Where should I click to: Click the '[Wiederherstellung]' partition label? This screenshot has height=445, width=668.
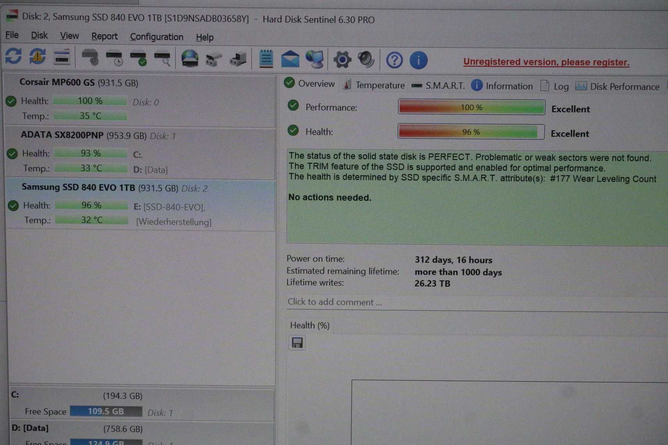pos(173,222)
